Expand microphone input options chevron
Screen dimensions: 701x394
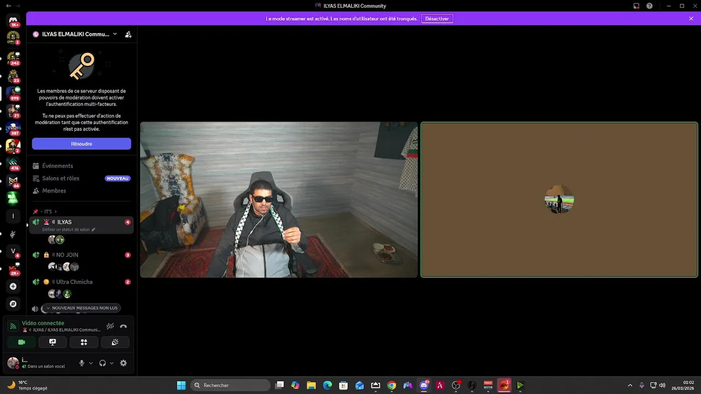[x=91, y=363]
